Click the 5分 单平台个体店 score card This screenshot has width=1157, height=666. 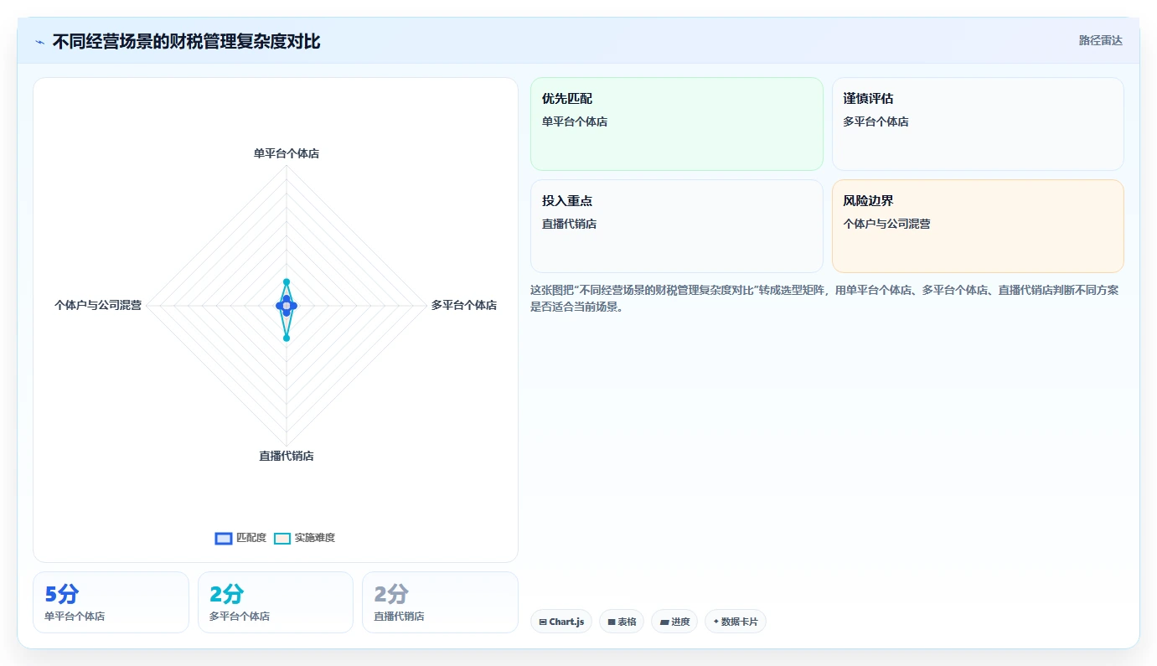(111, 602)
